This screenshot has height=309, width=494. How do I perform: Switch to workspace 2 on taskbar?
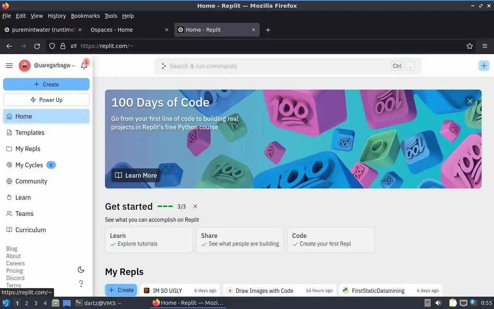pos(26,303)
